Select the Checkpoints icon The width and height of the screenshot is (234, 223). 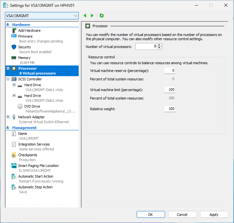click(14, 155)
